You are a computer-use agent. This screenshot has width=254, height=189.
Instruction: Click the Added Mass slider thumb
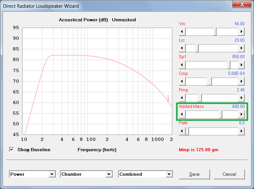pos(221,114)
